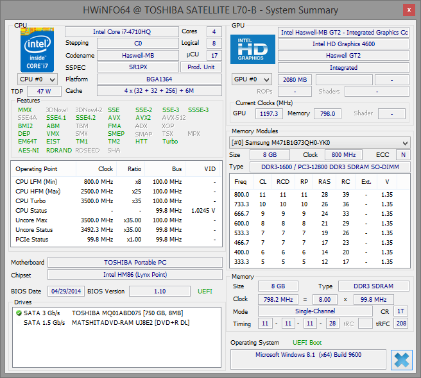This screenshot has width=421, height=378.
Task: Click the Operating Point column header
Action: click(44, 169)
